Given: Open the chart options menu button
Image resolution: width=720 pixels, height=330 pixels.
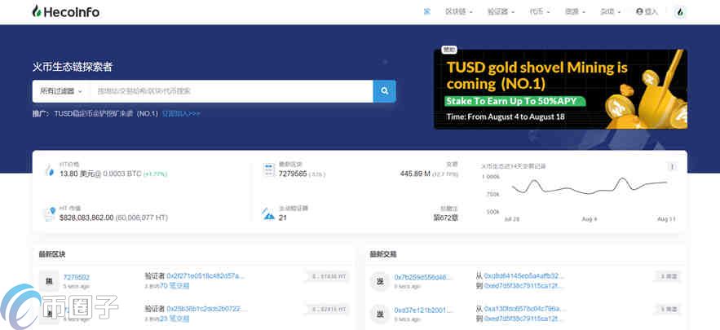Looking at the screenshot, I should (672, 167).
